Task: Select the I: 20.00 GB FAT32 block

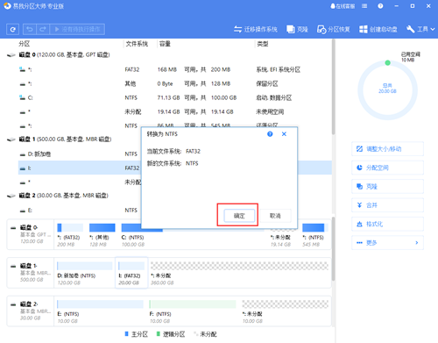Action: pos(131,274)
